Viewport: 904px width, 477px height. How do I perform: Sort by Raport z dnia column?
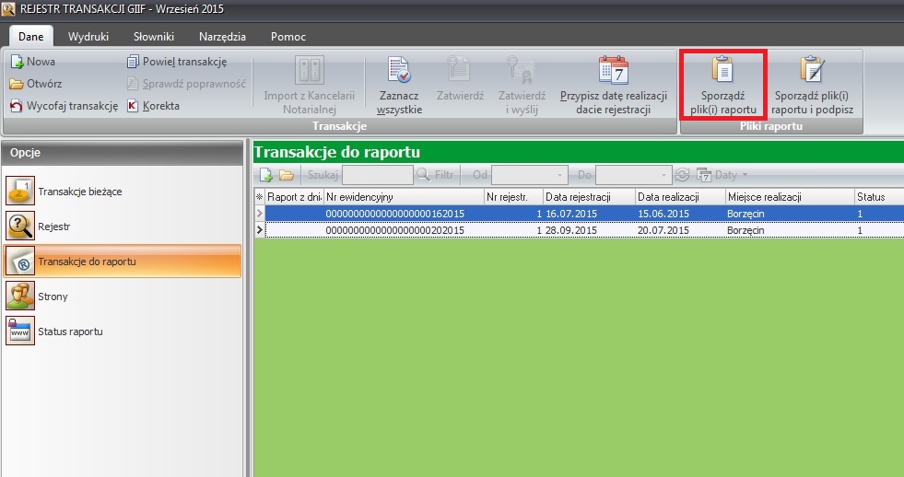pos(295,197)
